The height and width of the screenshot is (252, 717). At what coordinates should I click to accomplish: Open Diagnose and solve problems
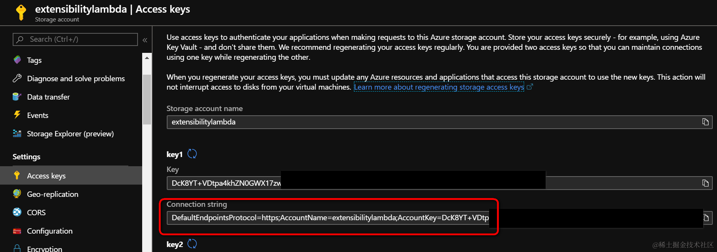[x=76, y=79]
